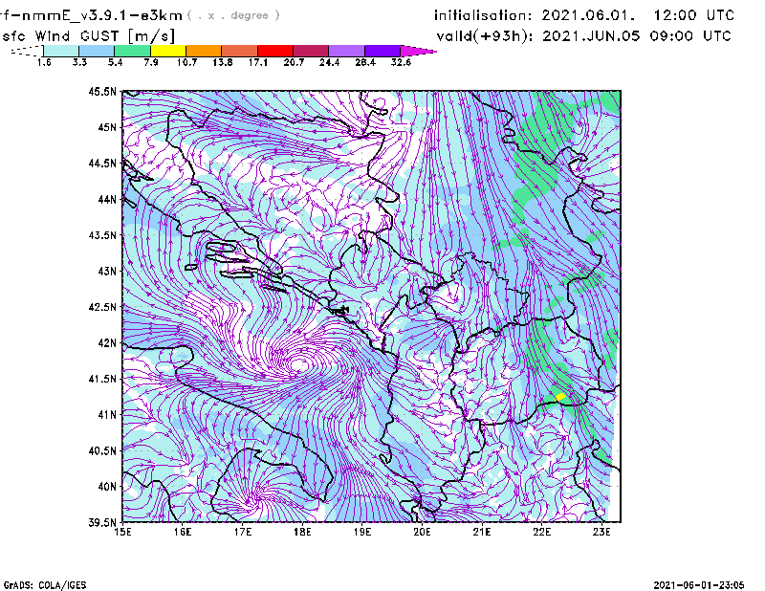Pick the coral legend swatch after 13.8
This screenshot has height=591, width=765.
[x=240, y=51]
